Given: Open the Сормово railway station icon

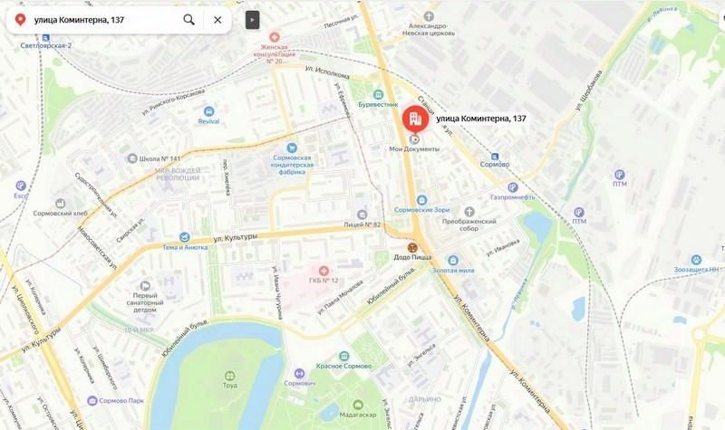Looking at the screenshot, I should click(x=495, y=157).
